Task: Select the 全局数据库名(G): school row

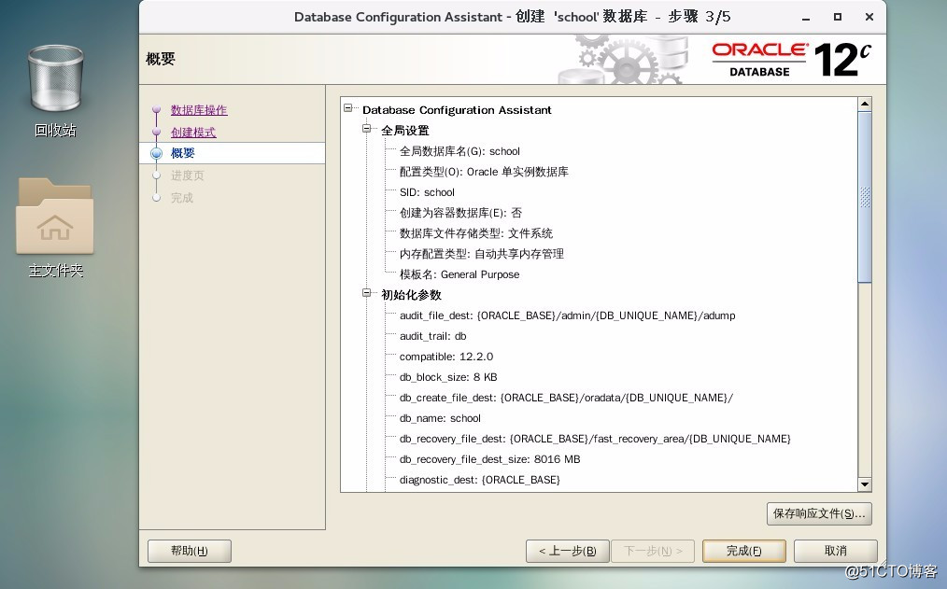Action: [x=459, y=151]
